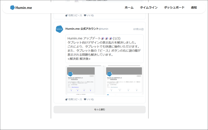Go to the タイムライン page
The width and height of the screenshot is (208, 130).
coord(149,8)
